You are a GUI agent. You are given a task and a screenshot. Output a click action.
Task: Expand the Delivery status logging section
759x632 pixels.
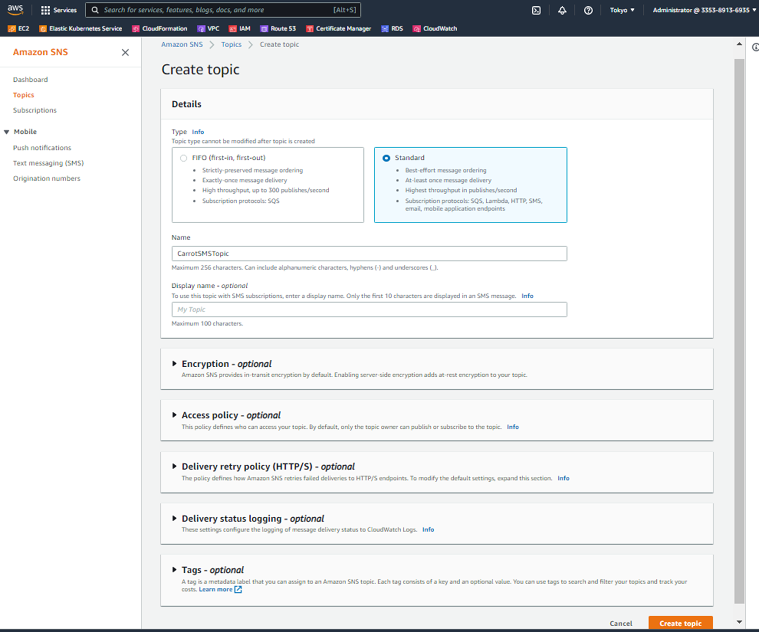[x=174, y=518]
